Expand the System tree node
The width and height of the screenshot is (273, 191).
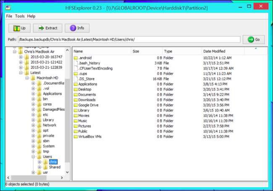coord(33,146)
